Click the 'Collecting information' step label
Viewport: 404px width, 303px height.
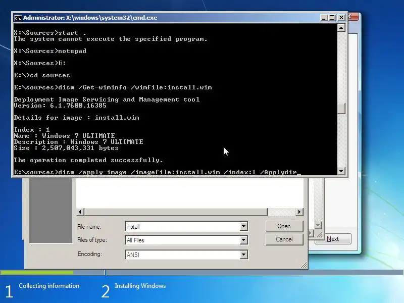point(49,286)
